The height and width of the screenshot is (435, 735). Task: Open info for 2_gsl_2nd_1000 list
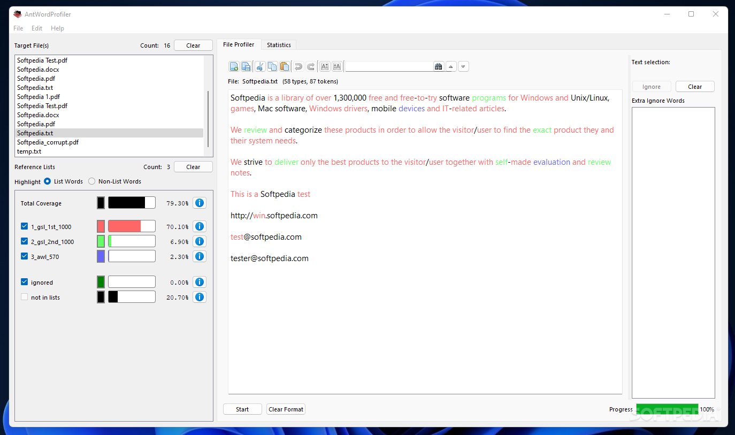click(x=200, y=242)
